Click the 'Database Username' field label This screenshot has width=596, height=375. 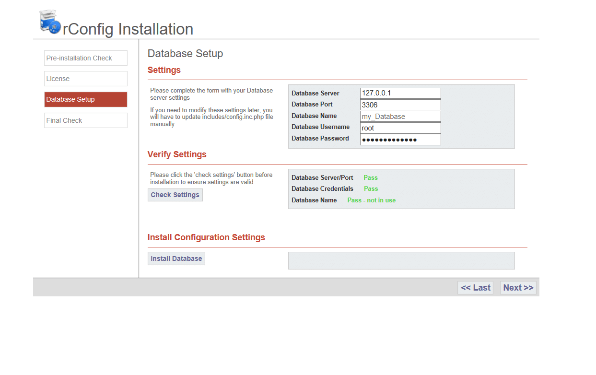pos(321,127)
